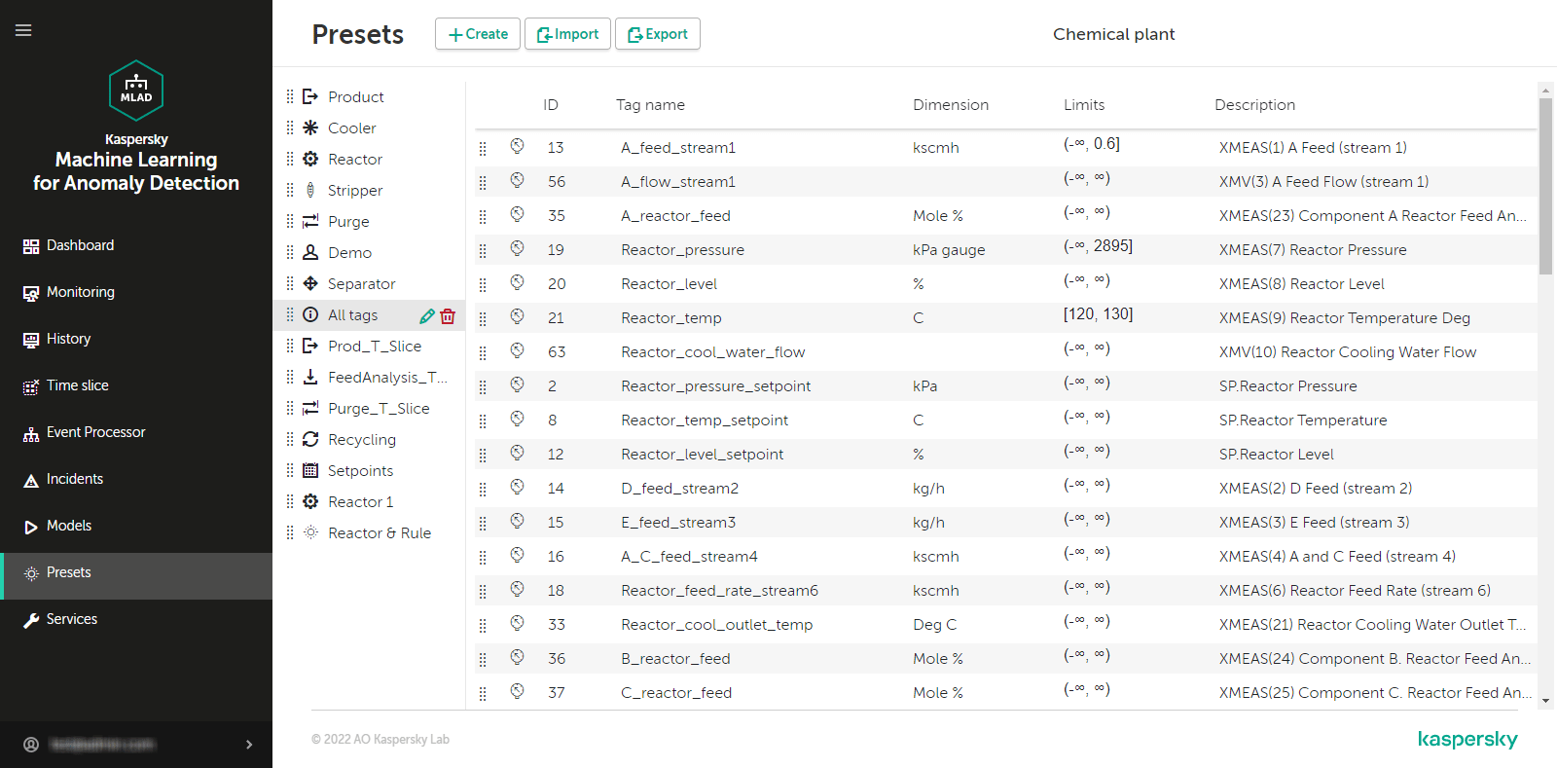This screenshot has width=1557, height=768.
Task: Click the MLAD hexagon logo
Action: pos(136,91)
